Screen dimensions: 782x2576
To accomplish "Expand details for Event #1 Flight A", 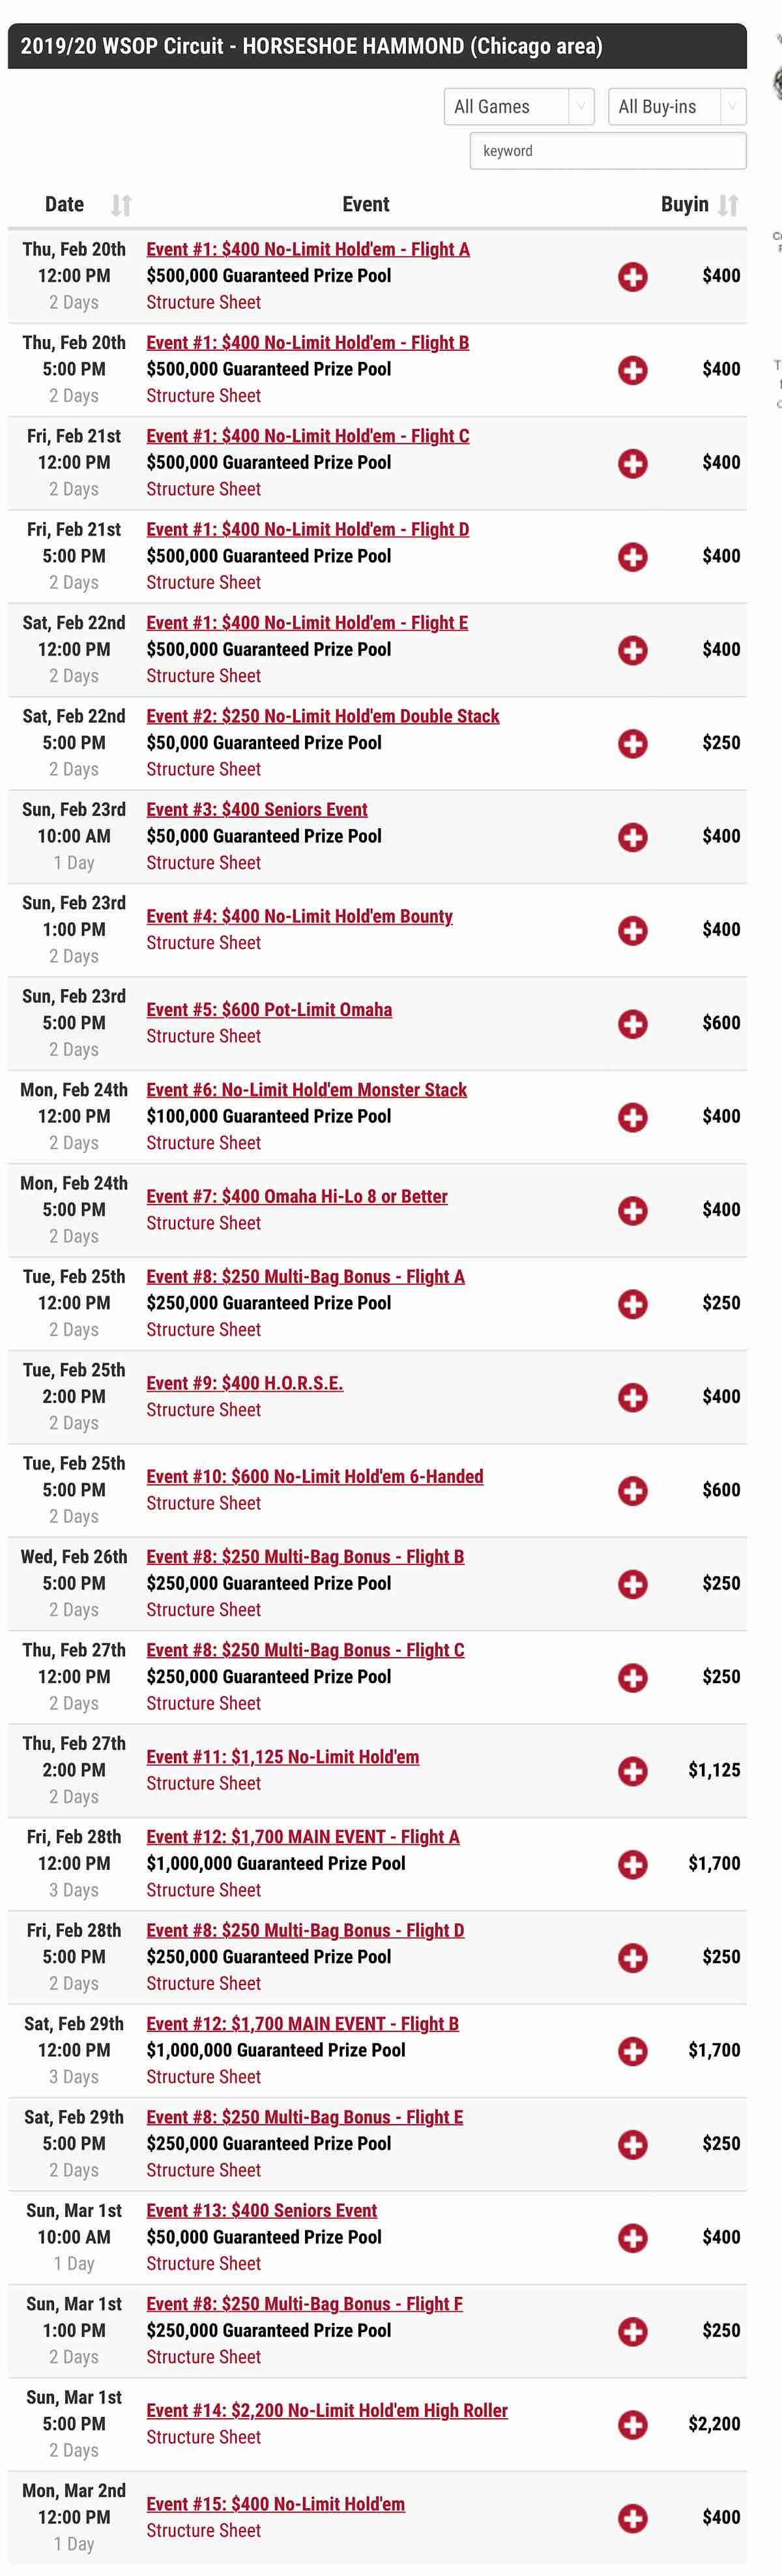I will tap(632, 277).
